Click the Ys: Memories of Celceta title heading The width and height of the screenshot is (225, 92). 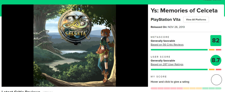184,10
